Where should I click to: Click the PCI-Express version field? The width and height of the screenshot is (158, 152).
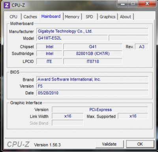100,110
